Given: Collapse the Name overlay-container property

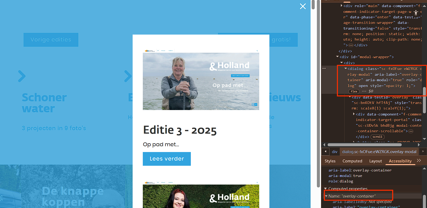Looking at the screenshot, I should [326, 196].
